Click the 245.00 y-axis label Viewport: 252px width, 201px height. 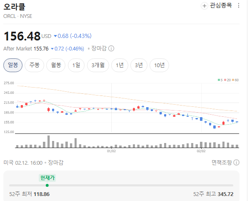pos(9,93)
